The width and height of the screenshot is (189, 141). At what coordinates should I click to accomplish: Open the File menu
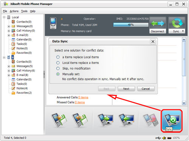tap(5, 11)
